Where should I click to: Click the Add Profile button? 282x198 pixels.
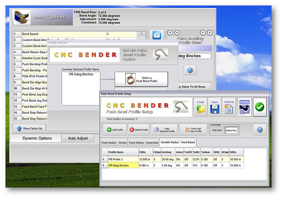pos(115,130)
